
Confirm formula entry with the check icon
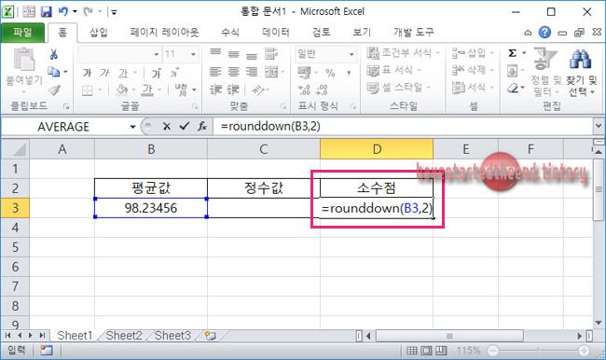coord(185,126)
